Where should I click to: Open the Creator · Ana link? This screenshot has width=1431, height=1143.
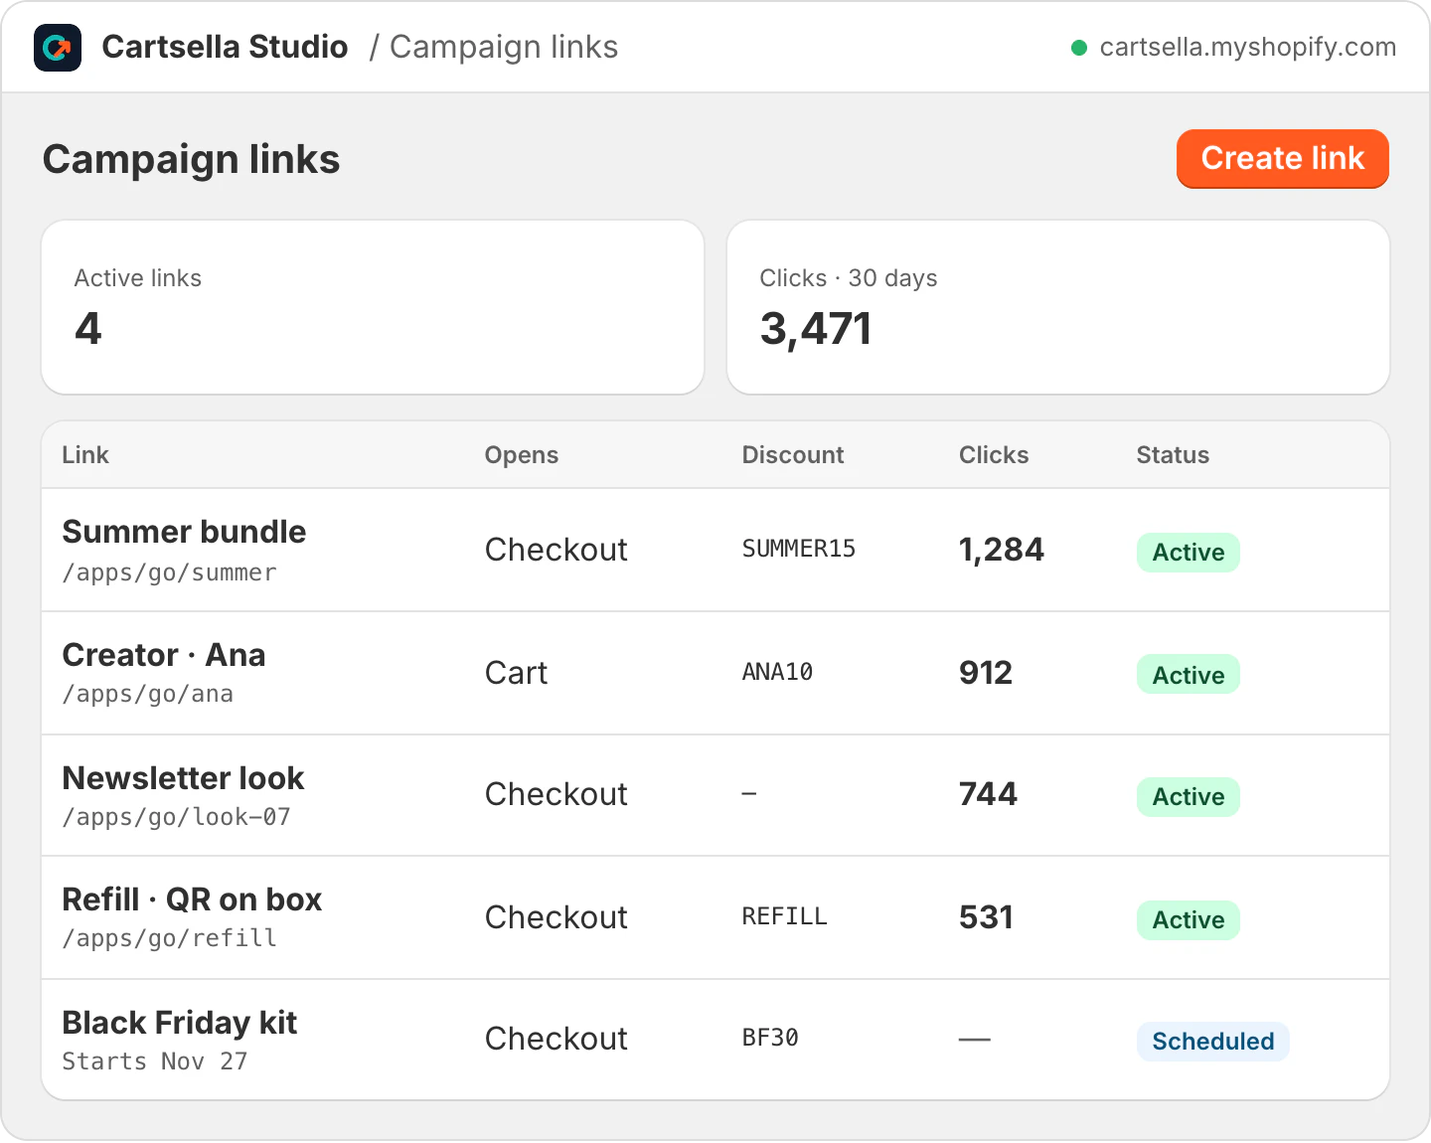[x=164, y=655]
